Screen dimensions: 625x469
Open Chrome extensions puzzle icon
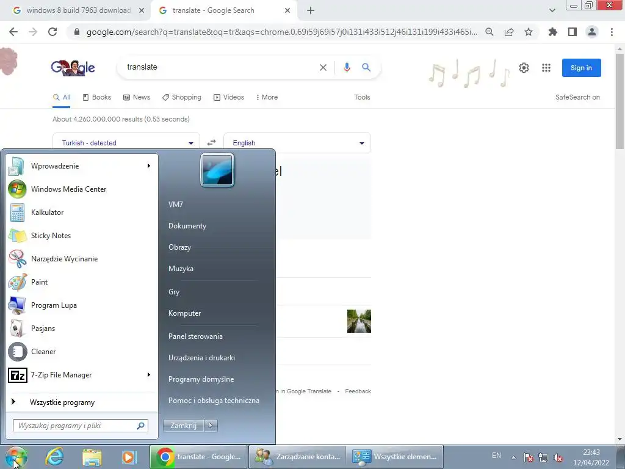(x=552, y=32)
